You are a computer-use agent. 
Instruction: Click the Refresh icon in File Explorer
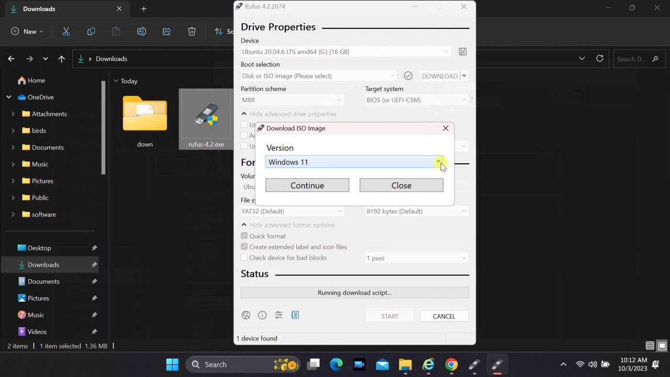(x=600, y=59)
